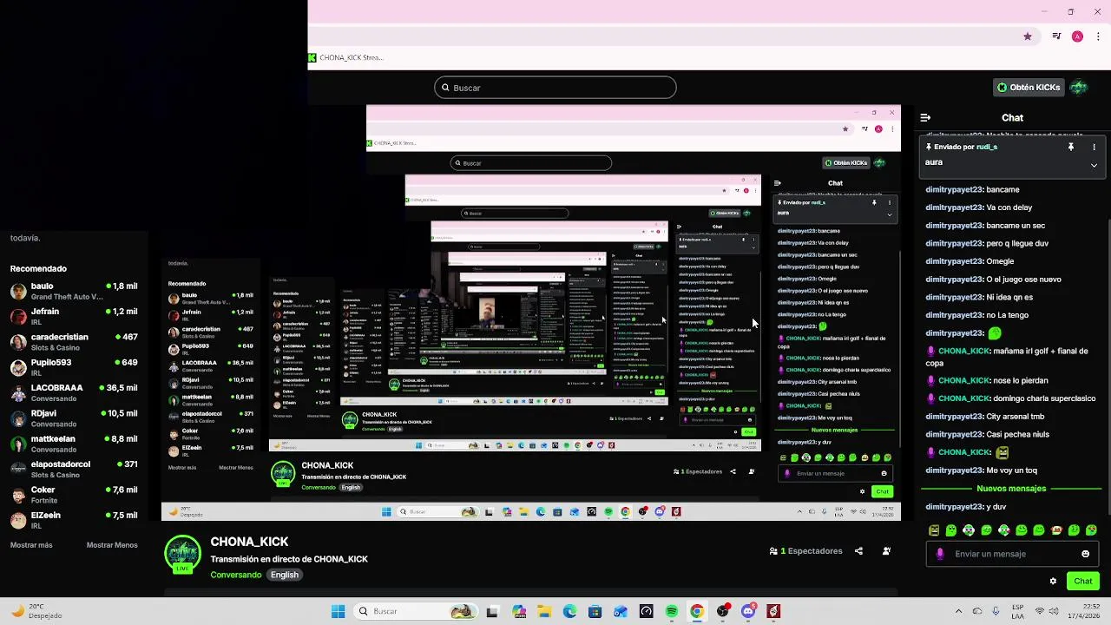Jump to Nuevos mensajes divider label
1111x625 pixels.
pyautogui.click(x=1011, y=489)
